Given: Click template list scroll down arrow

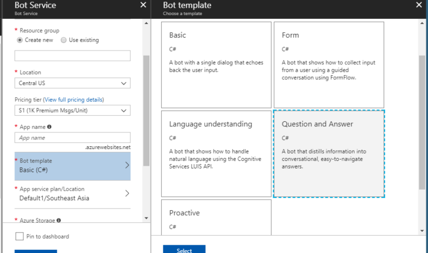Looking at the screenshot, I should [x=422, y=231].
